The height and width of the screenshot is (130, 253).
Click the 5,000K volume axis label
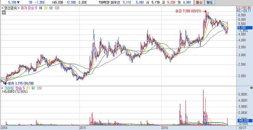click(243, 94)
